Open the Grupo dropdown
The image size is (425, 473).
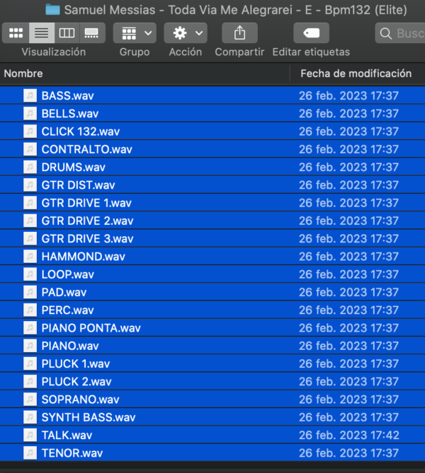click(135, 33)
